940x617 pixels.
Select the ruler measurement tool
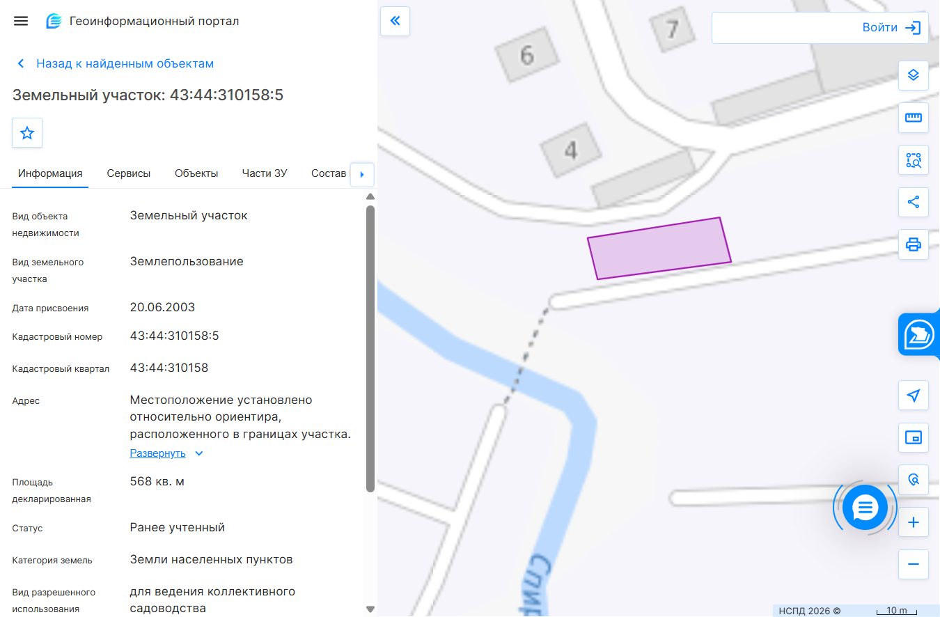tap(914, 118)
